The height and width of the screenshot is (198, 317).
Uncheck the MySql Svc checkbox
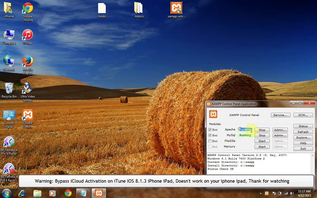(x=210, y=135)
